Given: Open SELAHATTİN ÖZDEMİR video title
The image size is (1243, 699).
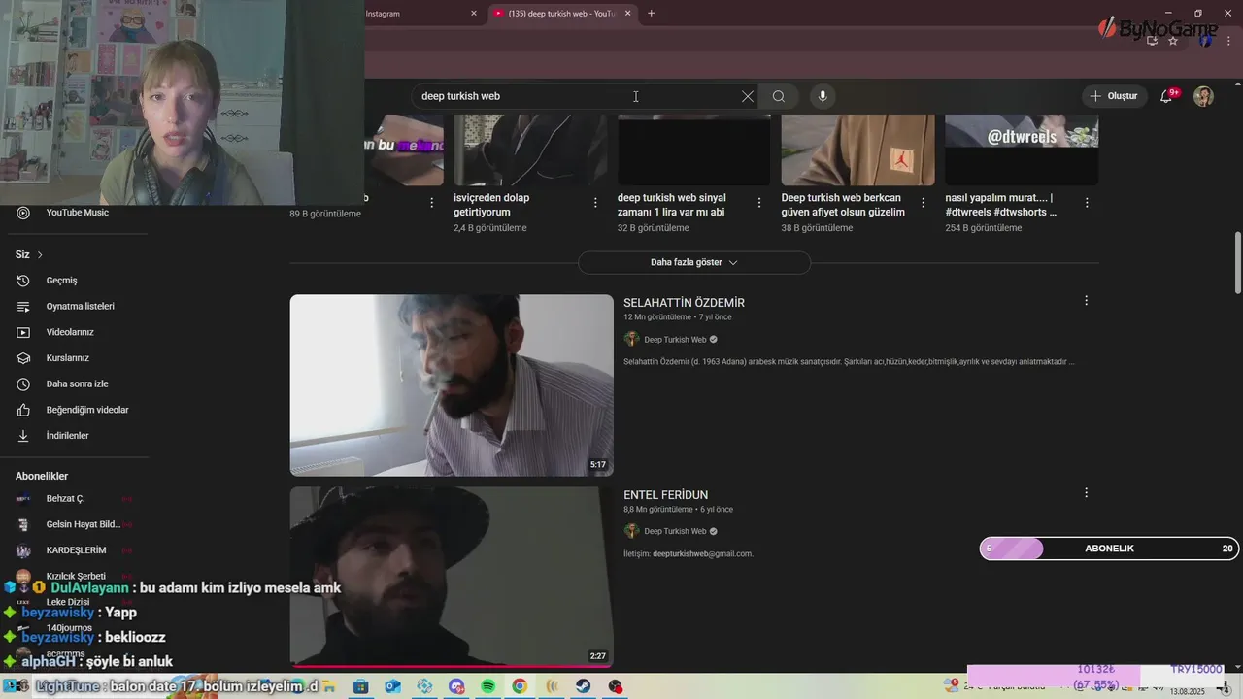Looking at the screenshot, I should pyautogui.click(x=684, y=303).
